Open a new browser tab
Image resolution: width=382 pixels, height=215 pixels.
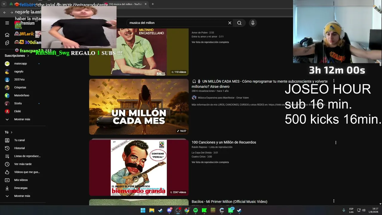click(153, 4)
